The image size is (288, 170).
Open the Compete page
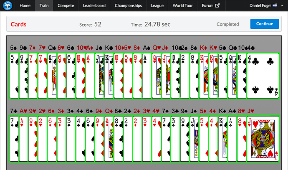pos(66,5)
